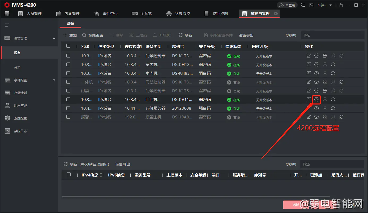Toggle select-all checkbox in device table header

point(68,46)
